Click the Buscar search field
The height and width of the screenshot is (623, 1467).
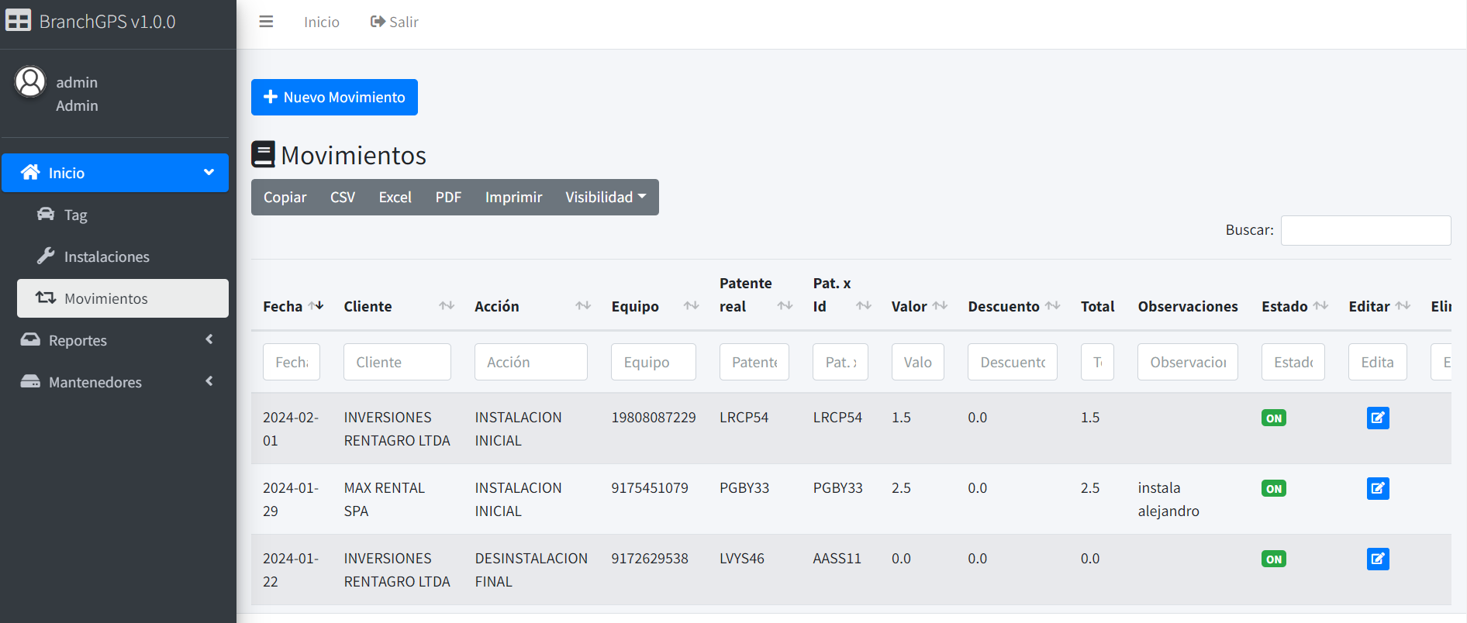[x=1365, y=231]
